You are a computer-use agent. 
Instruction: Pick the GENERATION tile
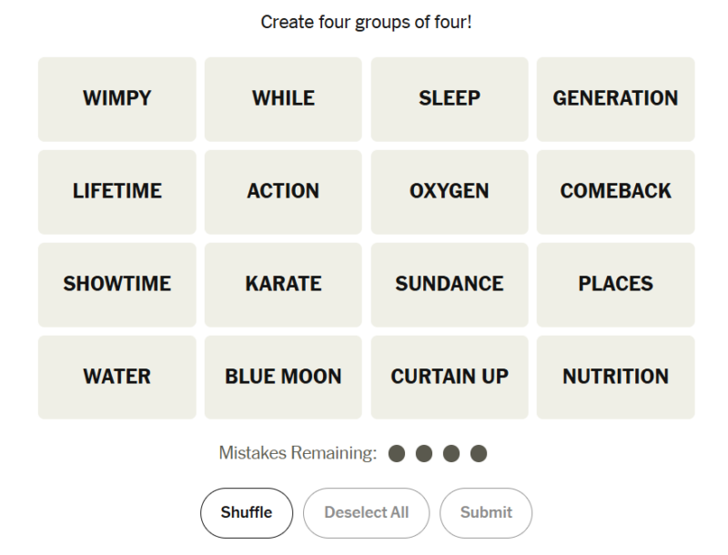pyautogui.click(x=616, y=99)
